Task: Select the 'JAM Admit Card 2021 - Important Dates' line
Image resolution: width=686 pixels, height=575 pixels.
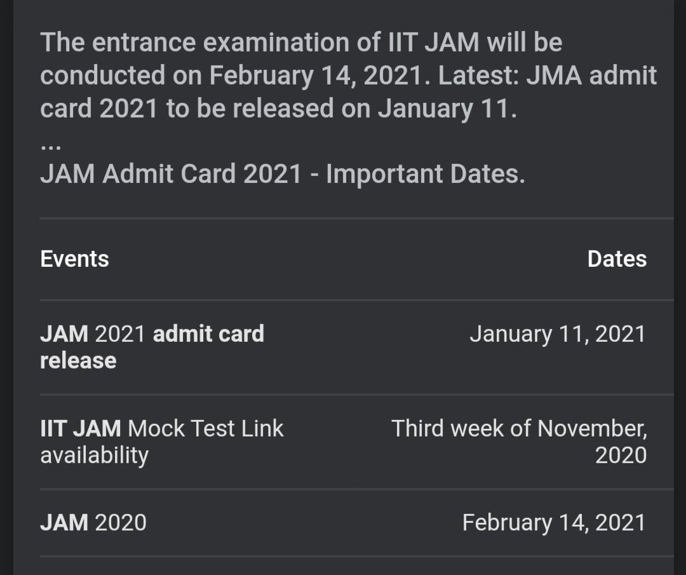Action: (282, 173)
